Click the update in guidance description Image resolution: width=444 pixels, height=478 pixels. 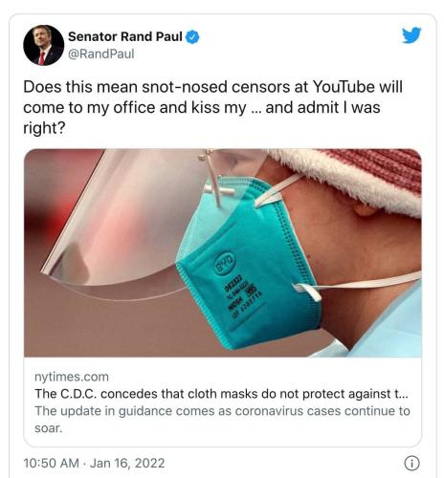[x=222, y=420]
